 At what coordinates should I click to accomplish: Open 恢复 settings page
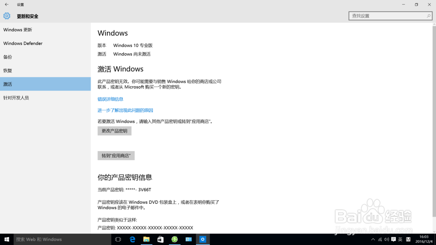pyautogui.click(x=45, y=70)
